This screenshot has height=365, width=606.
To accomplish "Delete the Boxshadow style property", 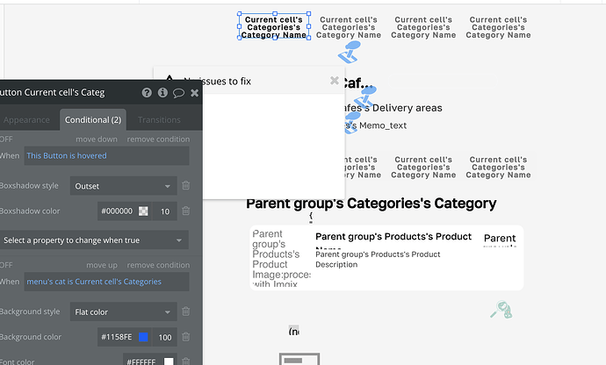I will [186, 186].
